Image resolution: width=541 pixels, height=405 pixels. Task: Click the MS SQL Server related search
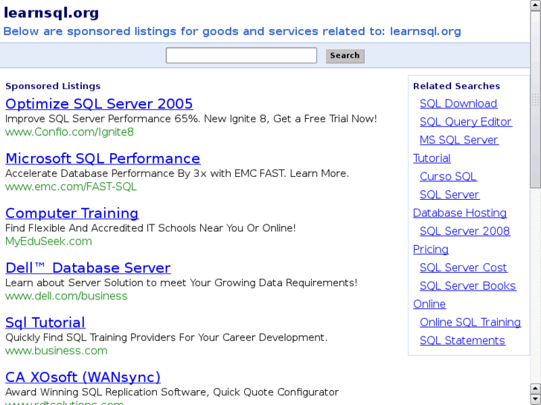point(459,140)
